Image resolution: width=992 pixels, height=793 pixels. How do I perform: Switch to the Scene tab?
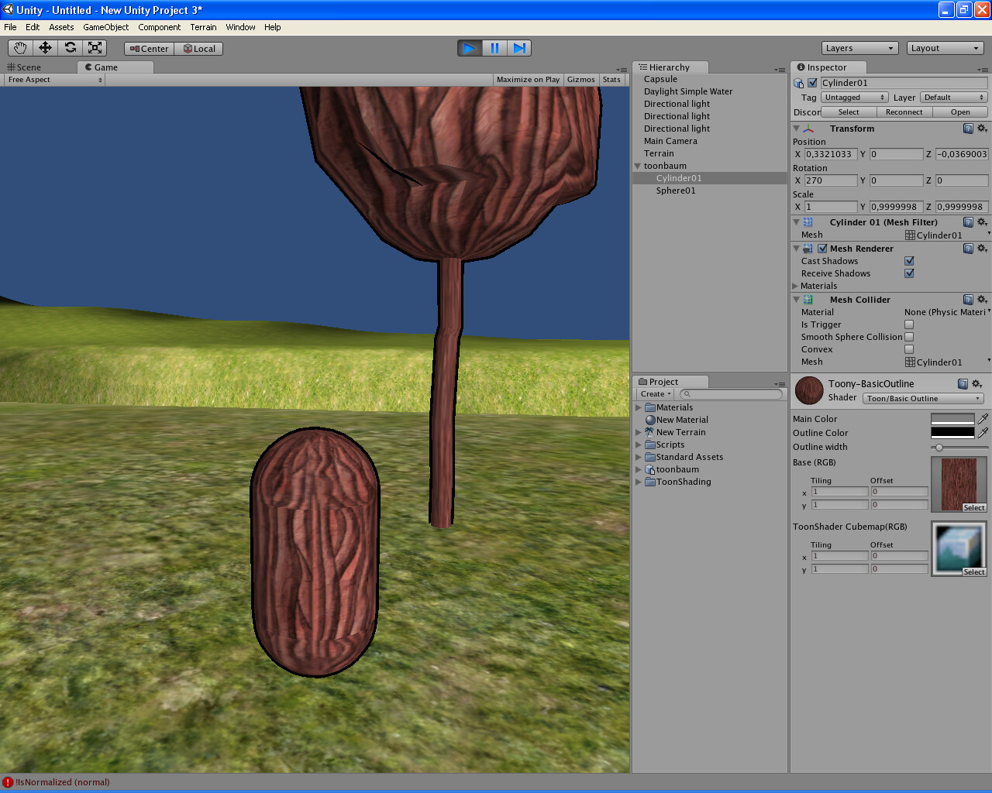click(x=25, y=67)
